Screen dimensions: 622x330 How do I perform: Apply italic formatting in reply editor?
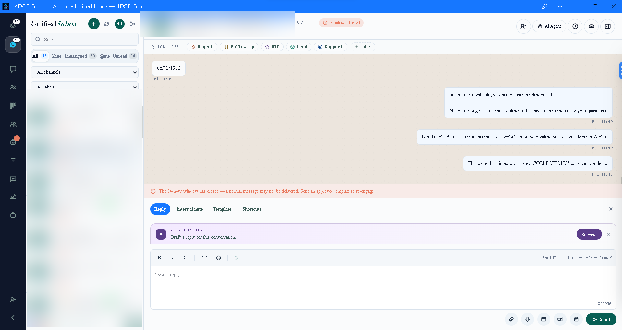(x=172, y=258)
